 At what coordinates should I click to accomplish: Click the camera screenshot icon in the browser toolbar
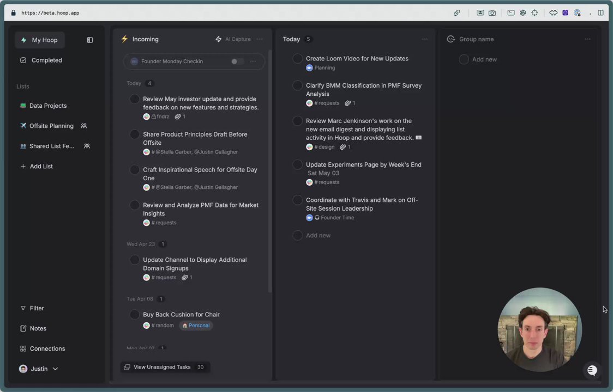click(492, 13)
